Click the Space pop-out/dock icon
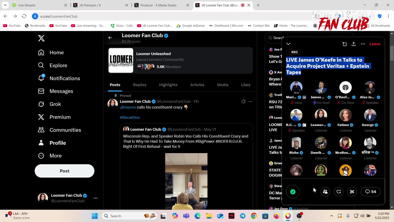Image resolution: width=394 pixels, height=222 pixels. click(345, 44)
